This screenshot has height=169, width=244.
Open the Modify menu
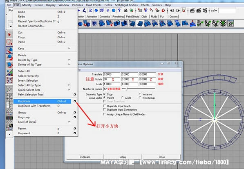point(27,5)
